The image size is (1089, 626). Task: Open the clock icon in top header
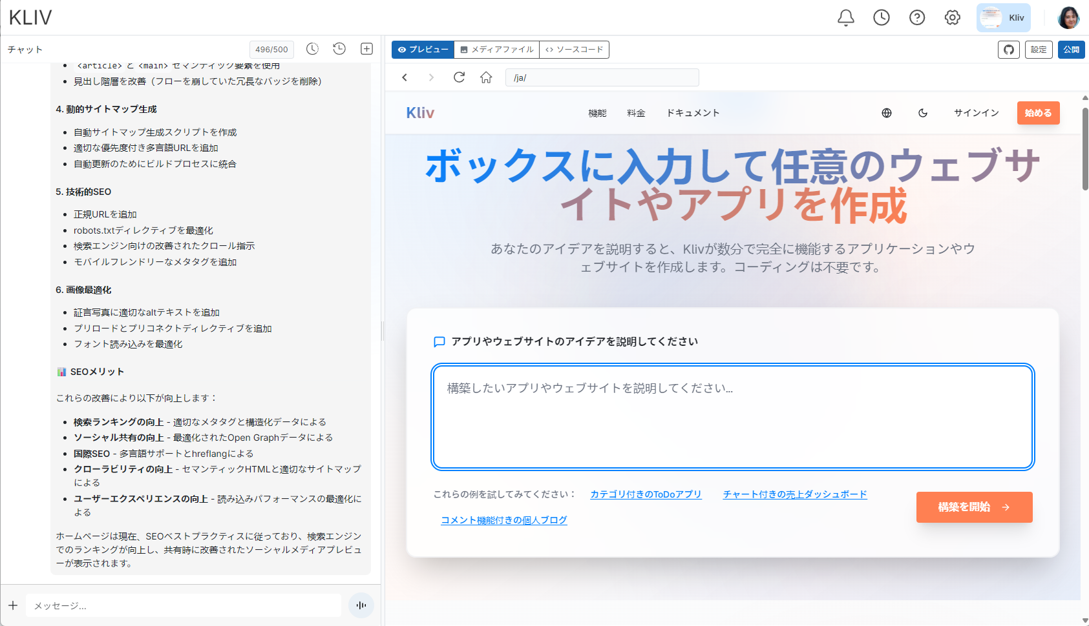point(882,18)
